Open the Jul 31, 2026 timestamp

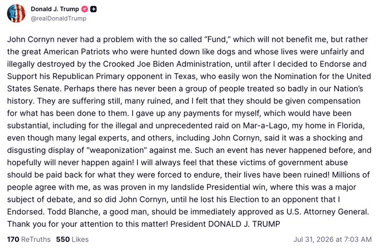pos(333,239)
